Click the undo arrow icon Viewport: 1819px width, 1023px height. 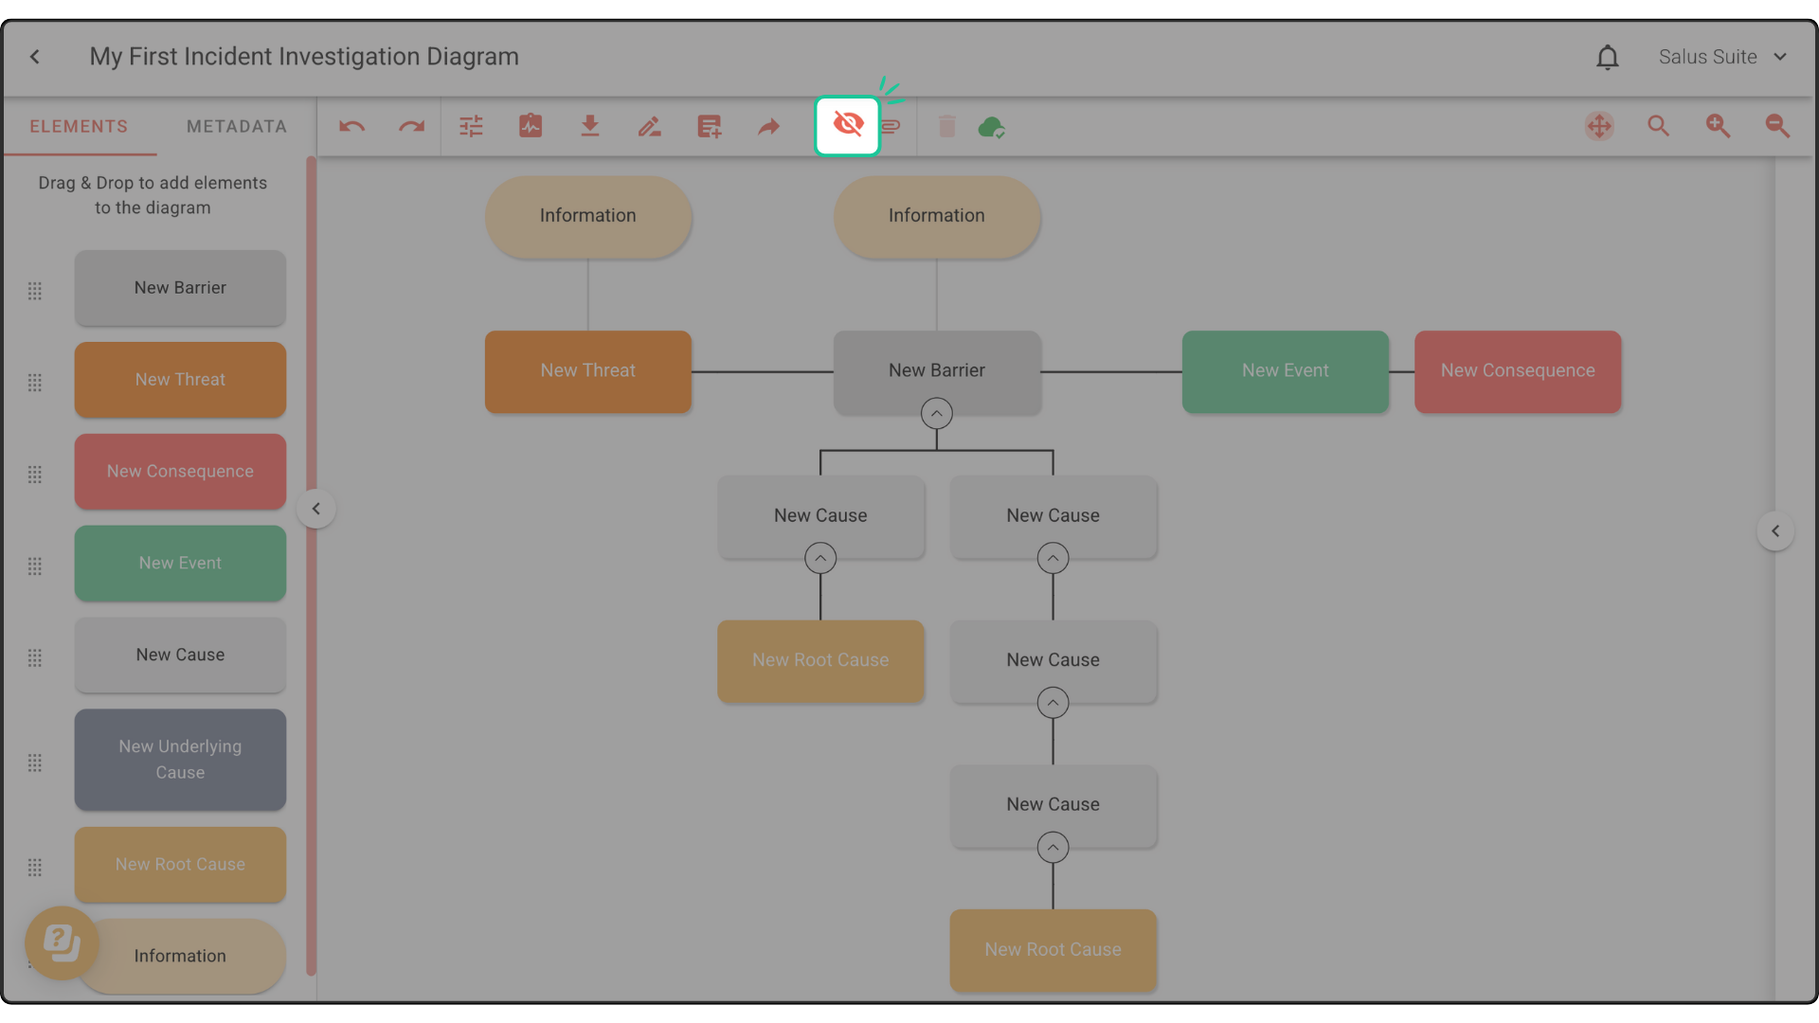tap(351, 126)
